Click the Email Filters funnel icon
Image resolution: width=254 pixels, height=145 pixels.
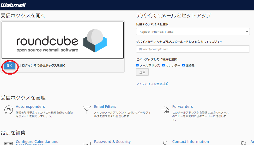87,110
